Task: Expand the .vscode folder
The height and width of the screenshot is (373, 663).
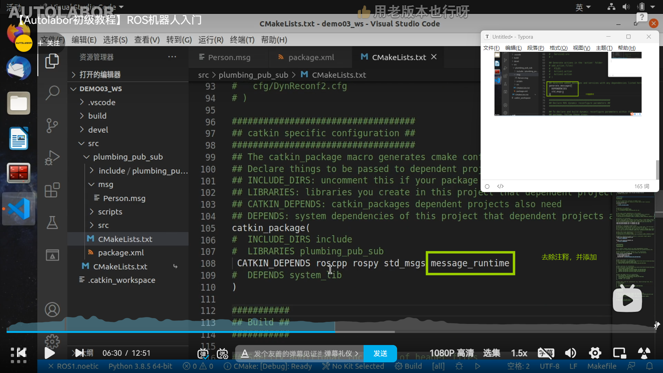Action: (x=102, y=102)
